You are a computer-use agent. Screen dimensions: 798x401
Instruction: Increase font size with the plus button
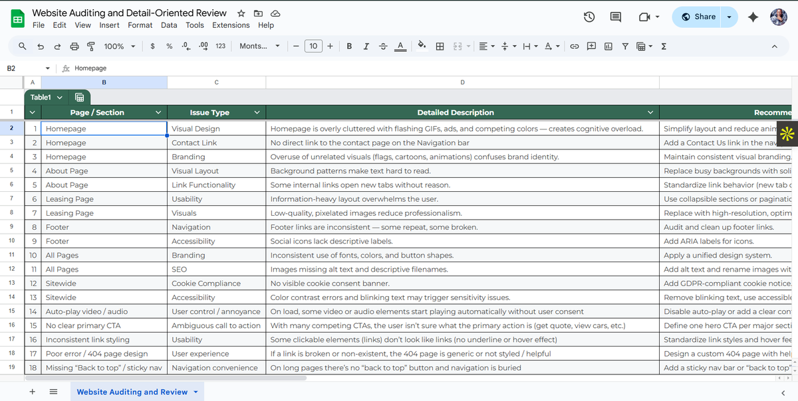pos(330,46)
